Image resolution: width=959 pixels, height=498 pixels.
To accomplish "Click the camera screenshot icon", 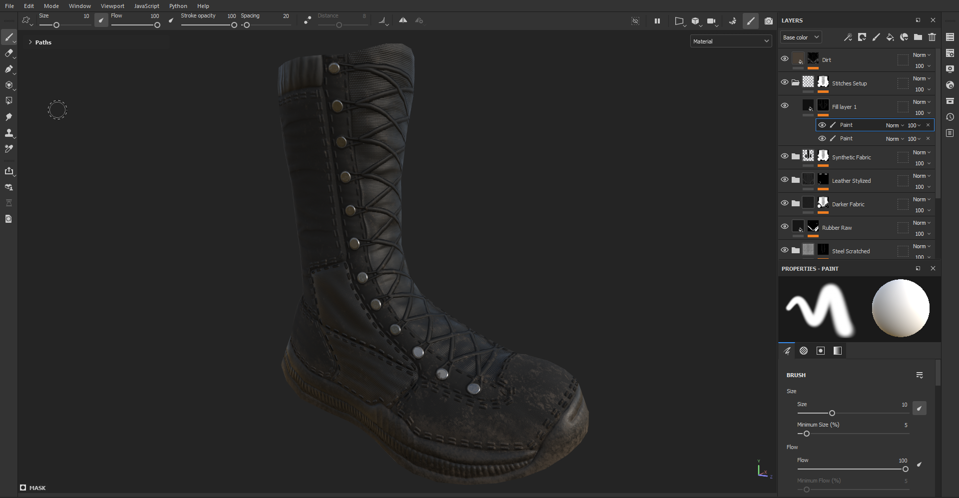I will click(x=769, y=21).
